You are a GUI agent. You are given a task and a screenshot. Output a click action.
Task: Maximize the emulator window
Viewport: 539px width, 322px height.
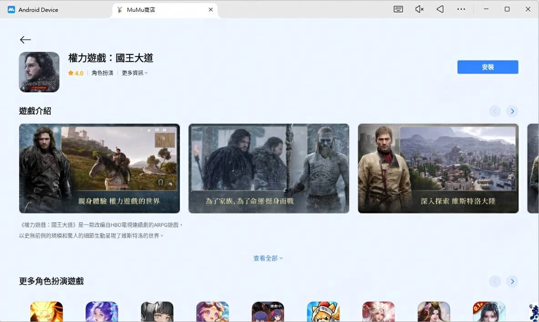pyautogui.click(x=507, y=9)
